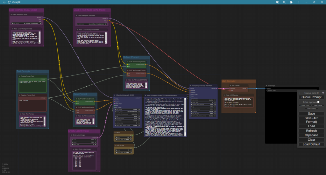Screen dimensions: 326x175
Task: Open scheduler combo on KSampler REFINER
Action: pyautogui.click(x=203, y=111)
